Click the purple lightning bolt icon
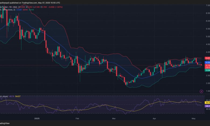 (x=201, y=91)
